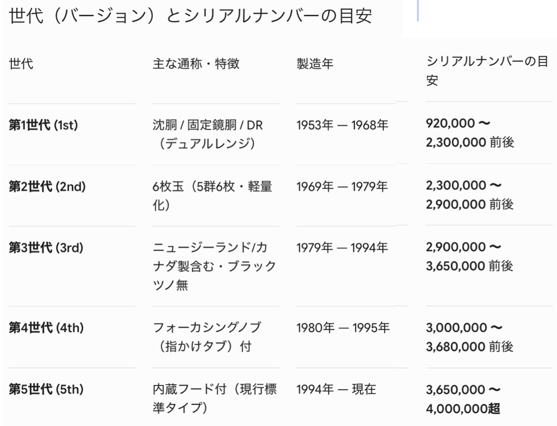557x426 pixels.
Task: Select the シリアルナンバーの目安 column header
Action: click(x=487, y=71)
